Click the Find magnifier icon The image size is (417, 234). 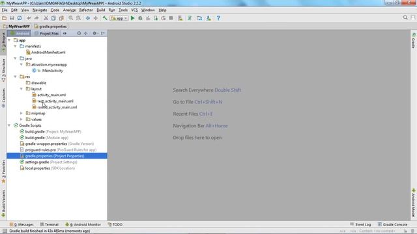tap(71, 18)
